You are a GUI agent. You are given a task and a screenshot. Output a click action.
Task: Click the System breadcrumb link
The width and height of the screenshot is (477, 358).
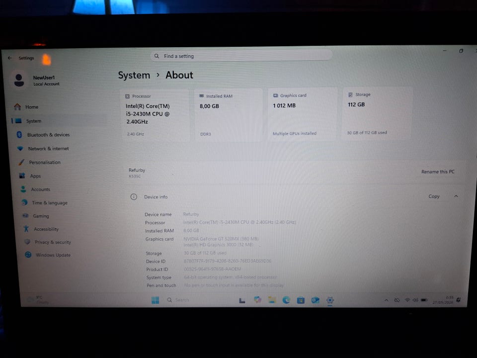[x=134, y=75]
